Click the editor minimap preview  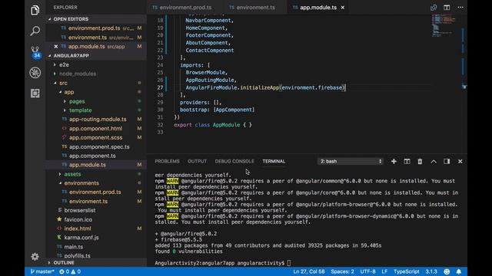coord(444,26)
